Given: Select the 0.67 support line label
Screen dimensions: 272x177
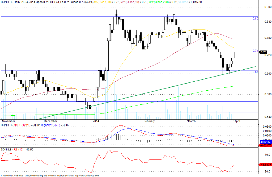Looking at the screenshot, I should pos(255,72).
